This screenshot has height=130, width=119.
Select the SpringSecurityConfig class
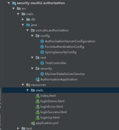coord(61,52)
